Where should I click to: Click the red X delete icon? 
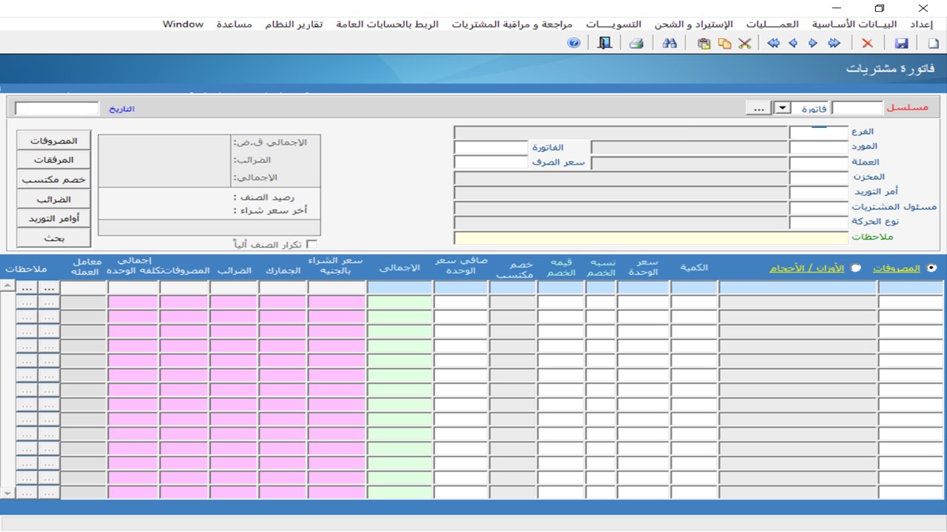coord(867,44)
